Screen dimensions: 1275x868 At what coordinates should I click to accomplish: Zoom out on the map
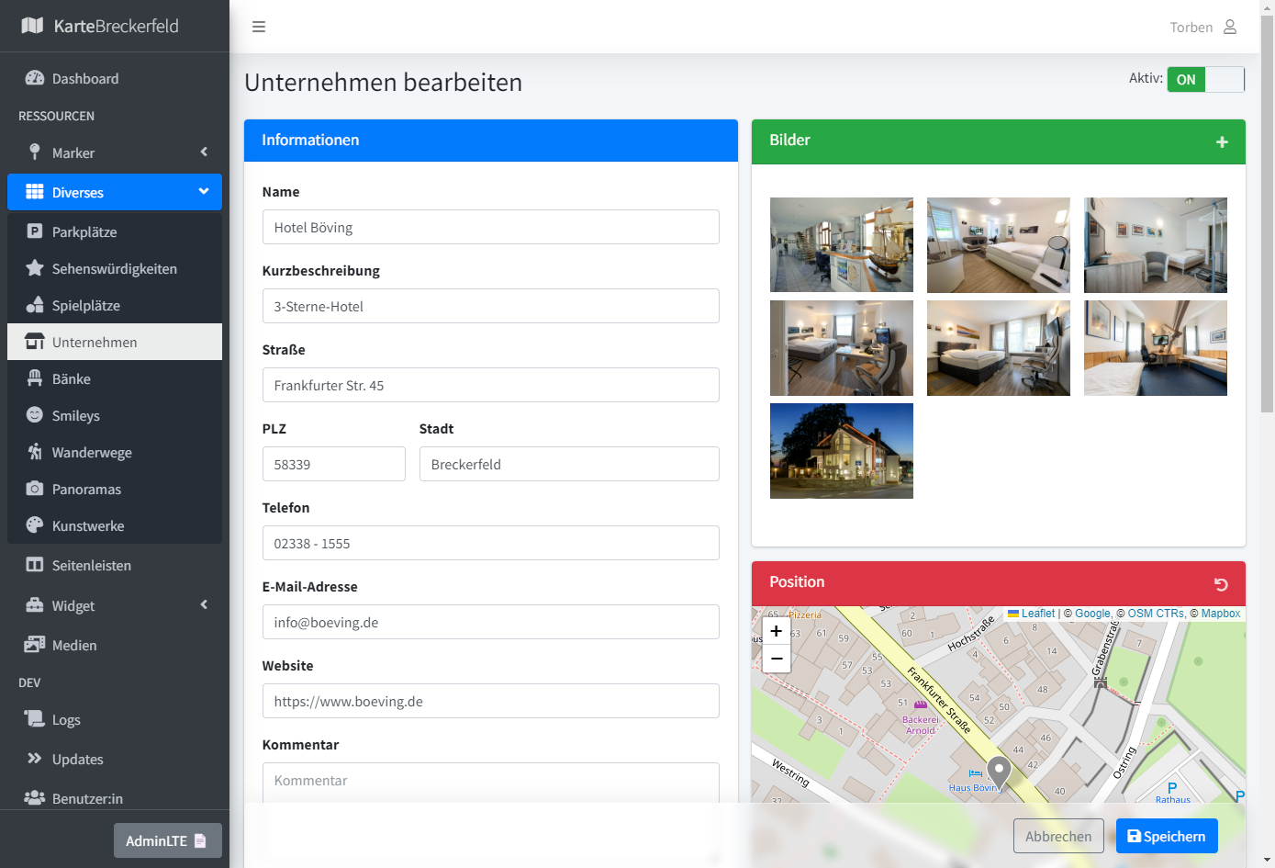776,659
